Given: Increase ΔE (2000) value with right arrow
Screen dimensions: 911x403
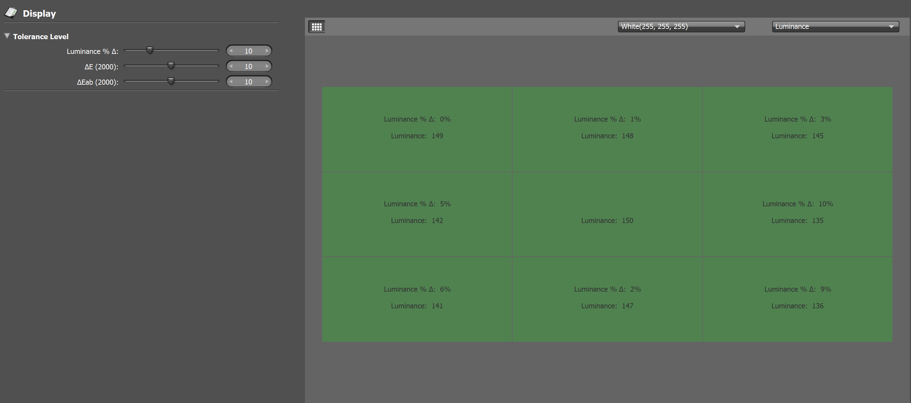Looking at the screenshot, I should (x=267, y=66).
